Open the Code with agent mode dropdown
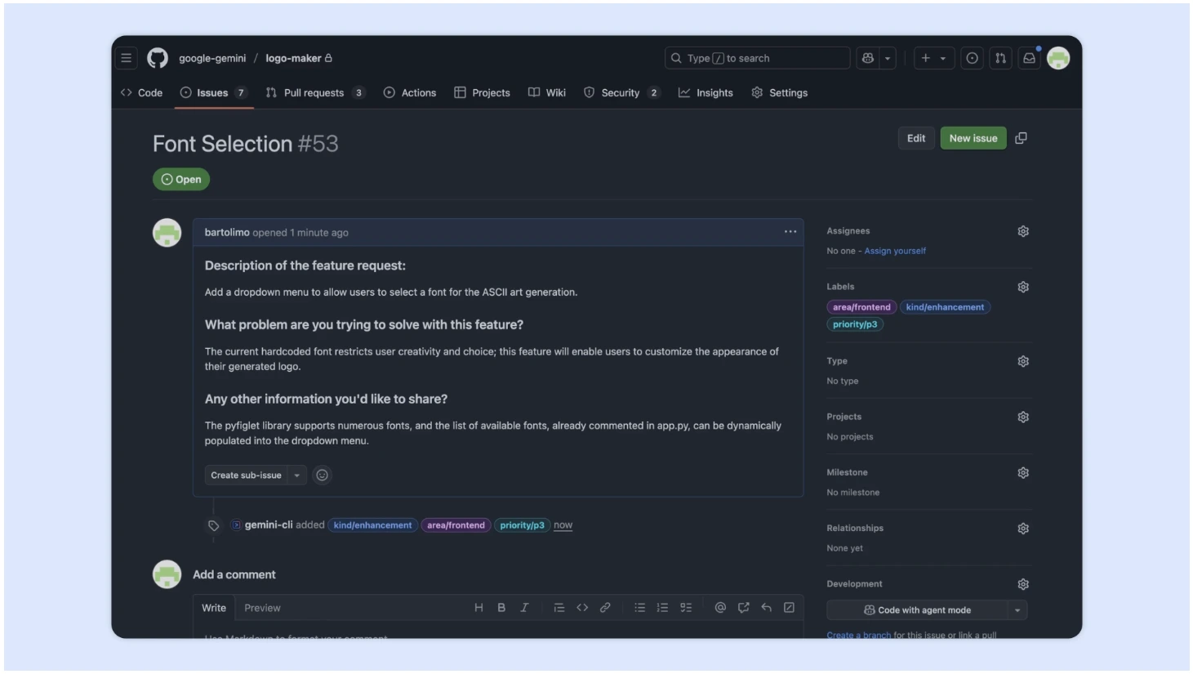This screenshot has height=674, width=1193. click(x=1017, y=609)
